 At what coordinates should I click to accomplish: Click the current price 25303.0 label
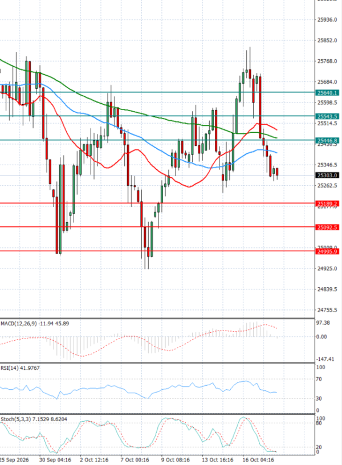(x=327, y=176)
